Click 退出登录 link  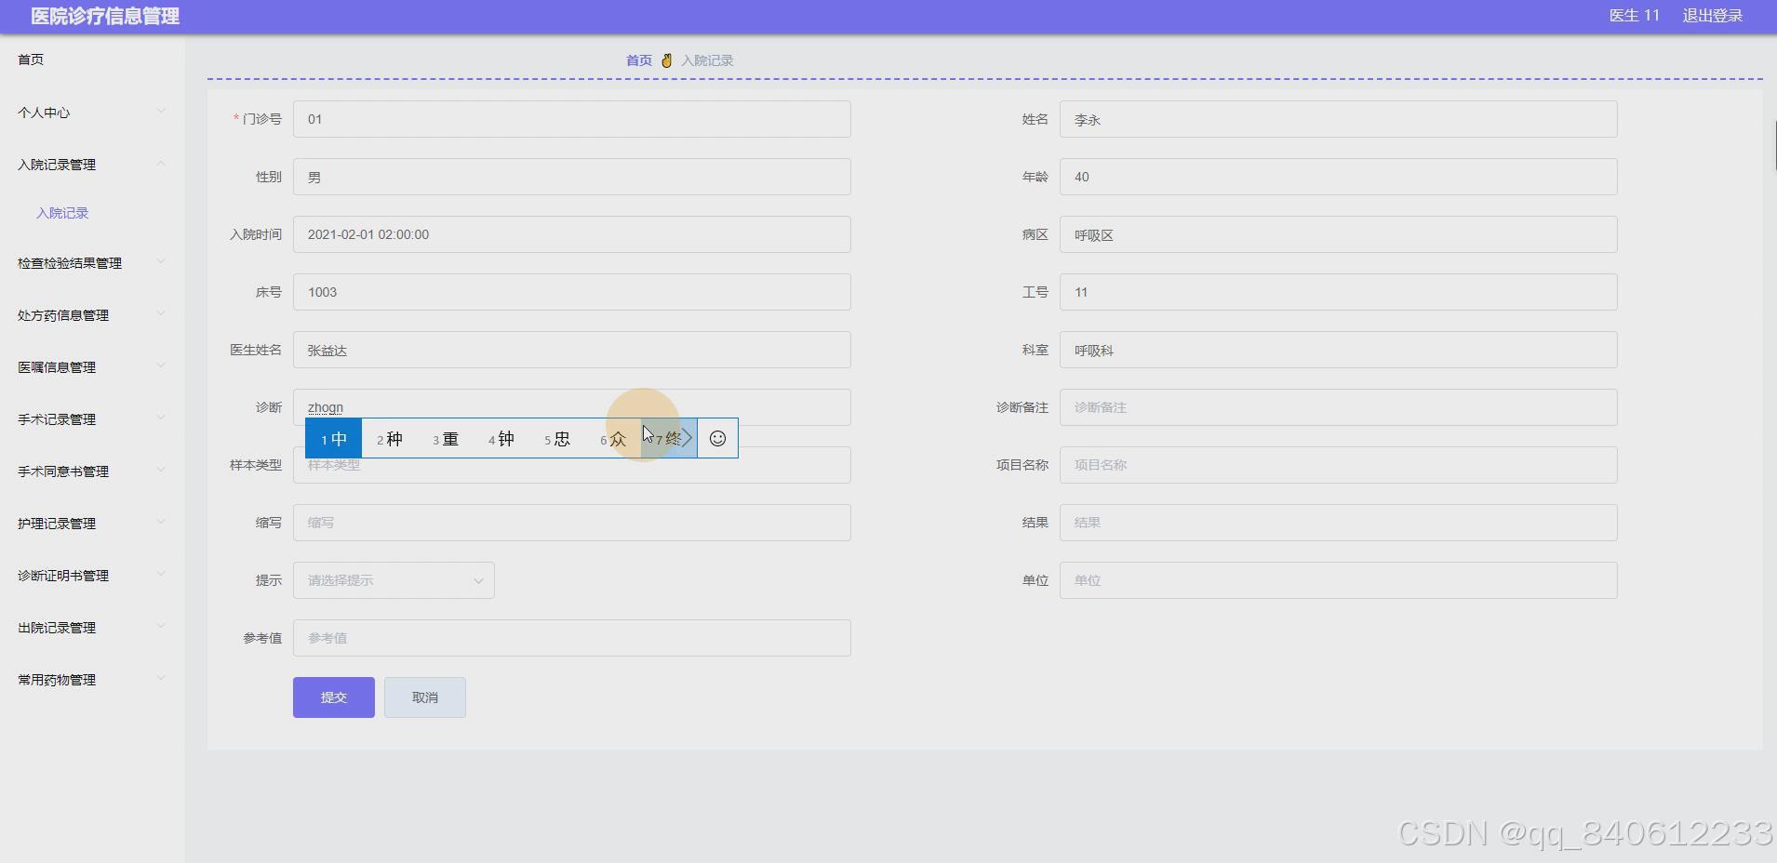point(1712,16)
